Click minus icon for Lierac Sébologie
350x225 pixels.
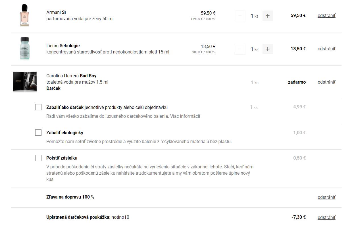click(x=240, y=49)
